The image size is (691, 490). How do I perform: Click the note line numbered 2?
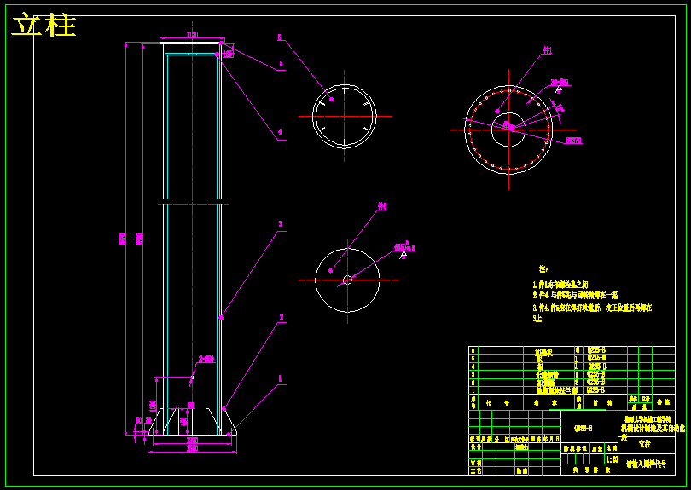[575, 296]
